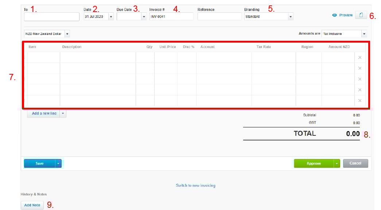381x210 pixels.
Task: Open the NZD currency dropdown
Action: coord(67,34)
